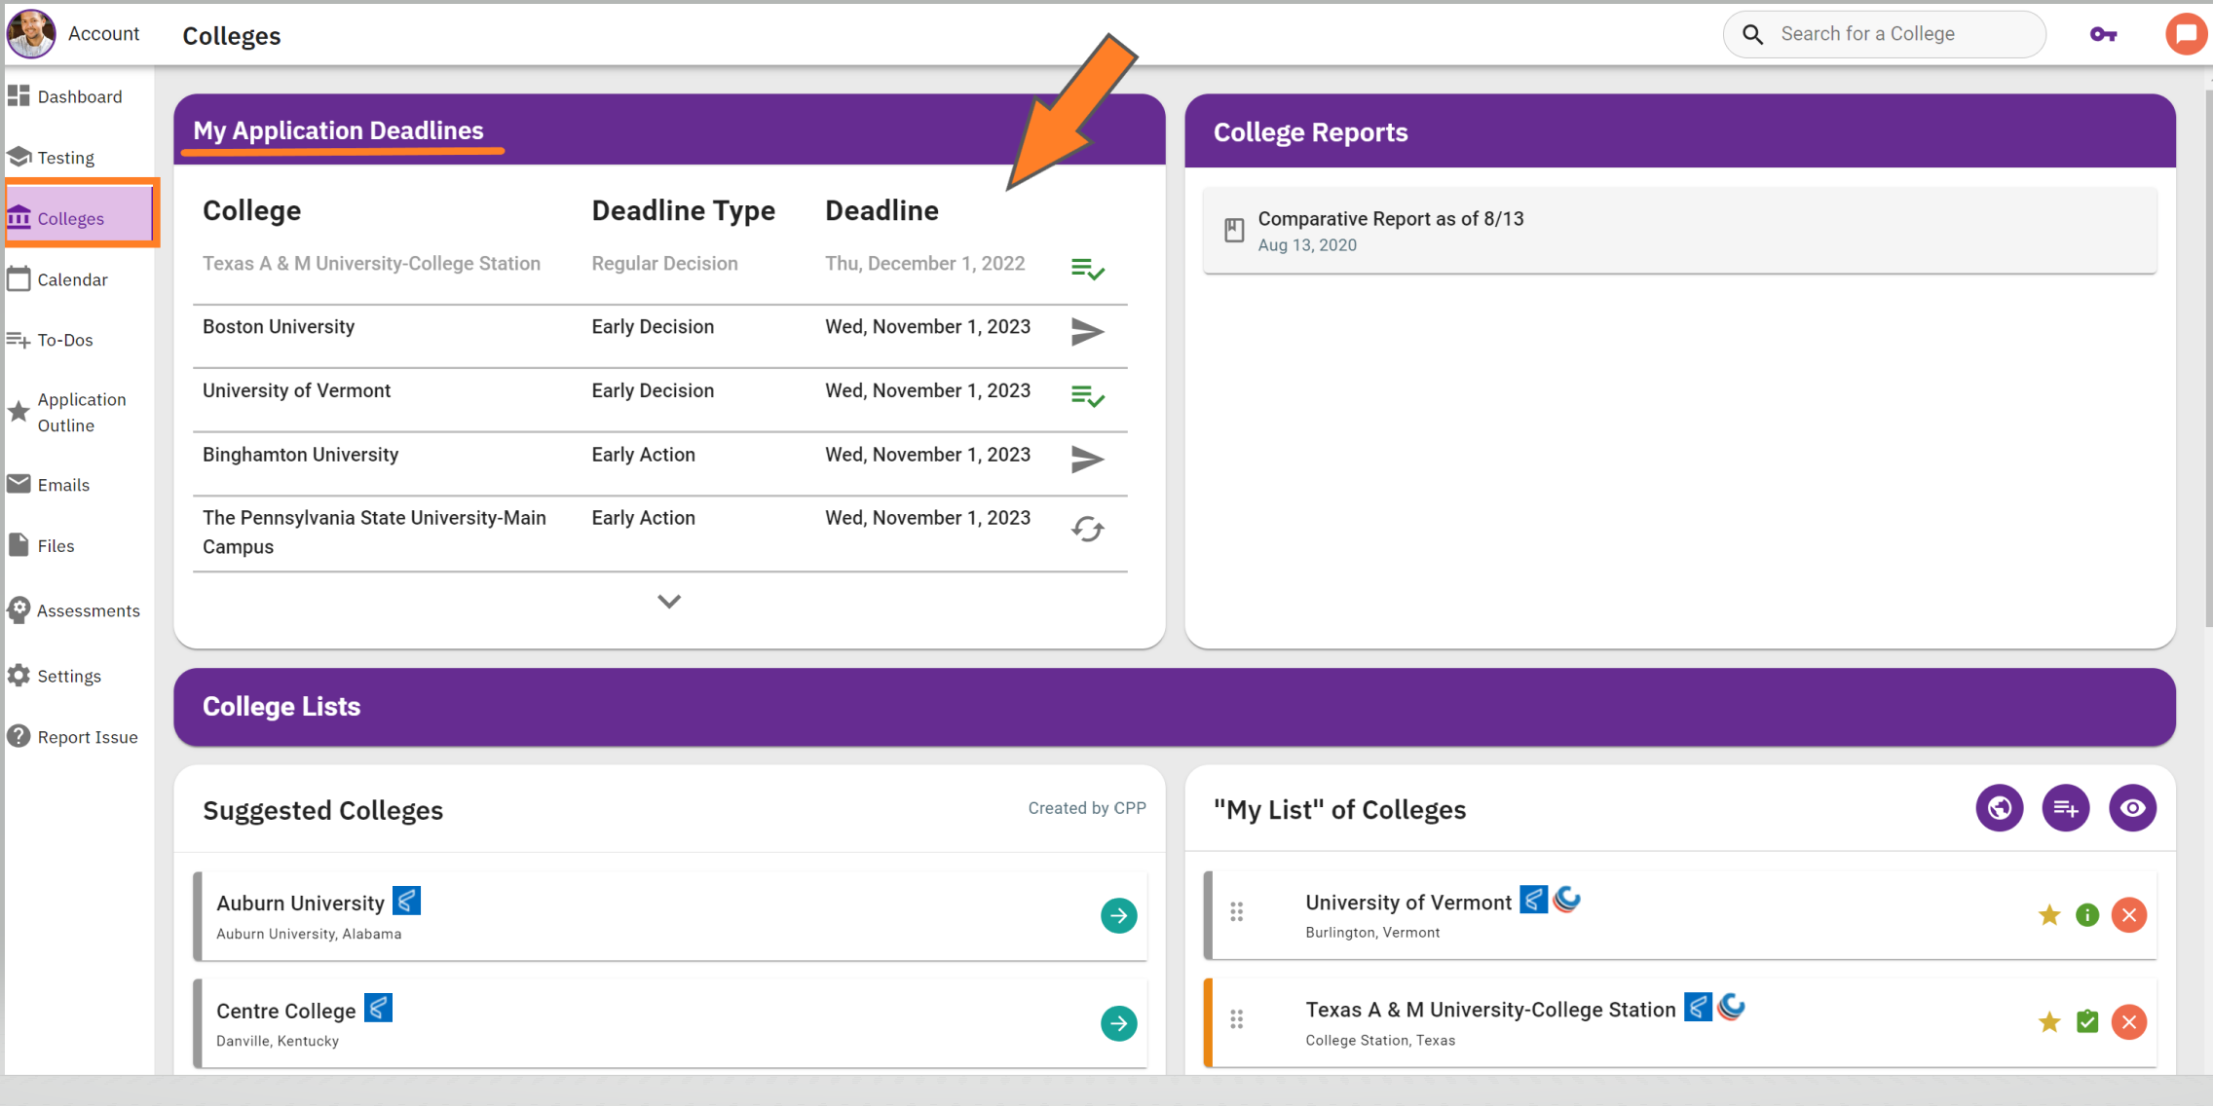The height and width of the screenshot is (1106, 2213).
Task: Click the Pennsylvania State sync refresh icon
Action: tap(1087, 529)
